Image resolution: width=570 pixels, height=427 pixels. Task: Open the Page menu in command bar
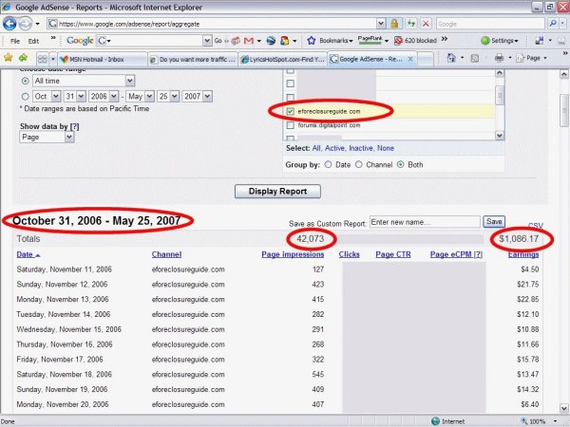coord(532,58)
